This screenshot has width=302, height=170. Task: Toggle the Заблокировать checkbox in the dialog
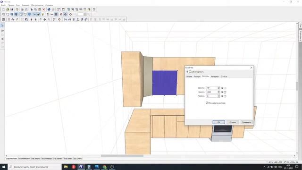point(190,72)
